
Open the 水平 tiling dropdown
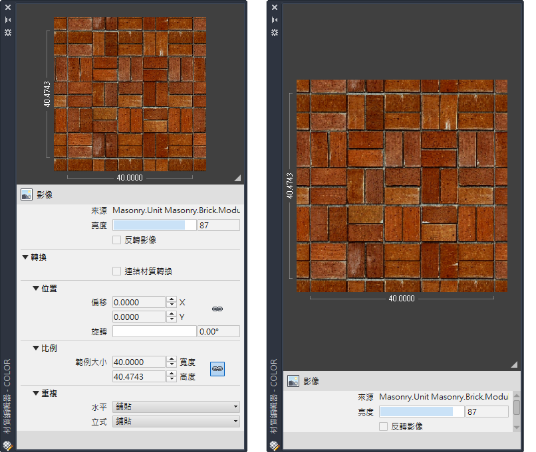coord(176,407)
